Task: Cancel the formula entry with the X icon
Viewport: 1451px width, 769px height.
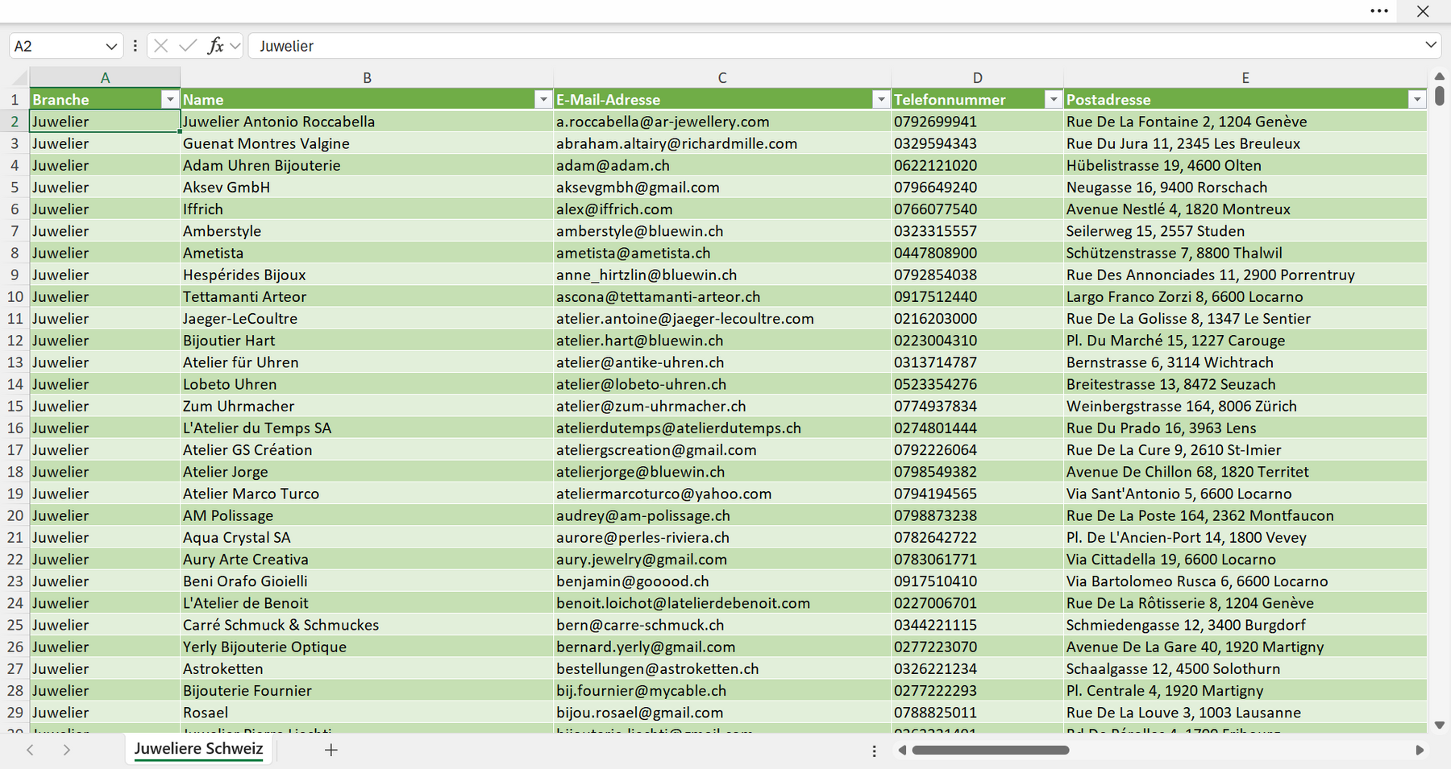Action: (160, 46)
